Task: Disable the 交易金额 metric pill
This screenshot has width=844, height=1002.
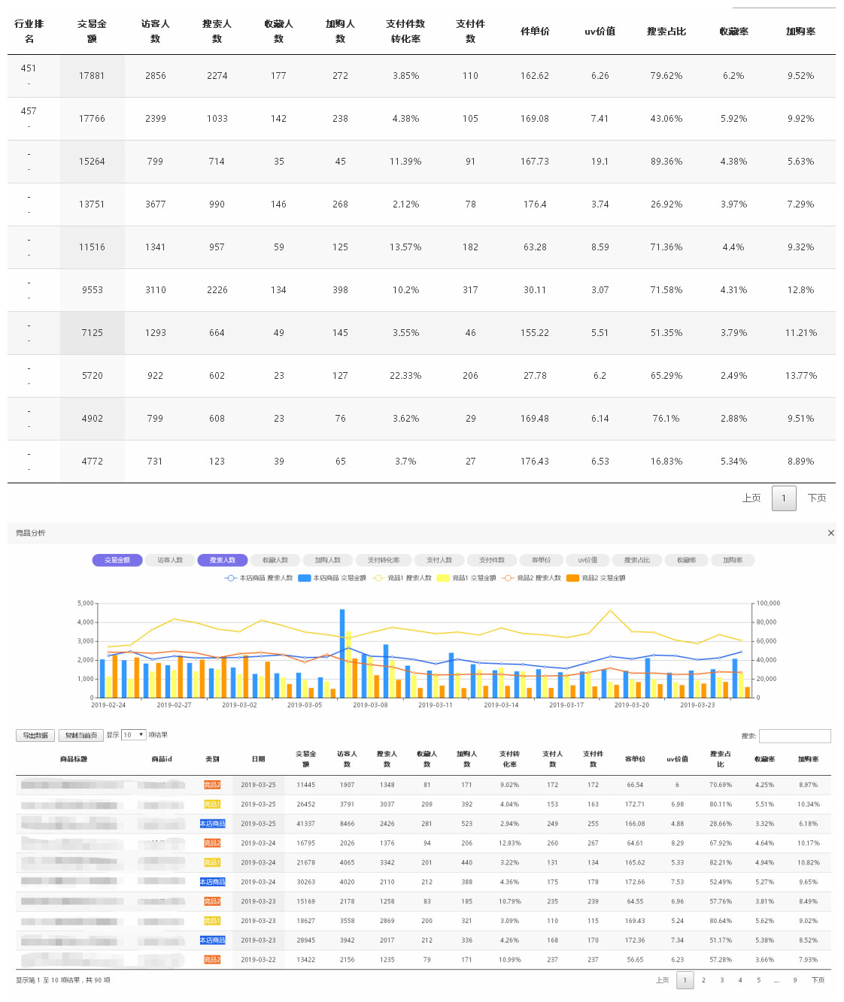Action: tap(117, 560)
